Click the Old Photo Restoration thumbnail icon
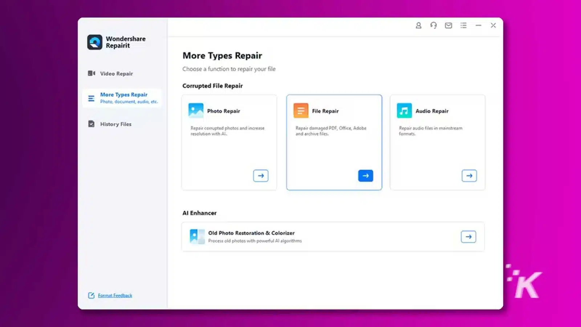Viewport: 581px width, 327px height. coord(197,236)
